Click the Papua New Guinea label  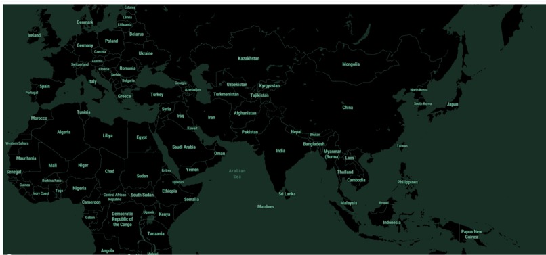pyautogui.click(x=471, y=234)
